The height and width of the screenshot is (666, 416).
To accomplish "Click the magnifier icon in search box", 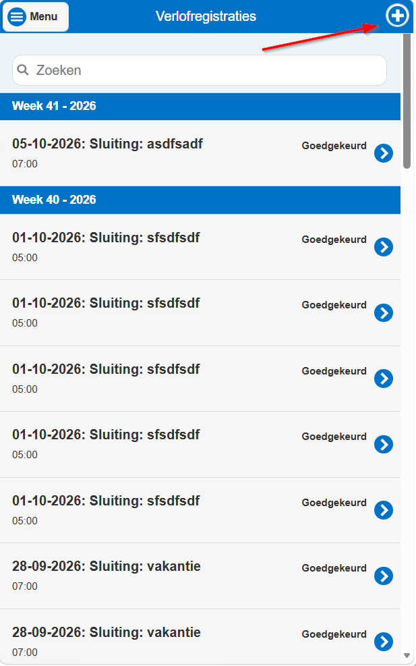I will tap(23, 70).
